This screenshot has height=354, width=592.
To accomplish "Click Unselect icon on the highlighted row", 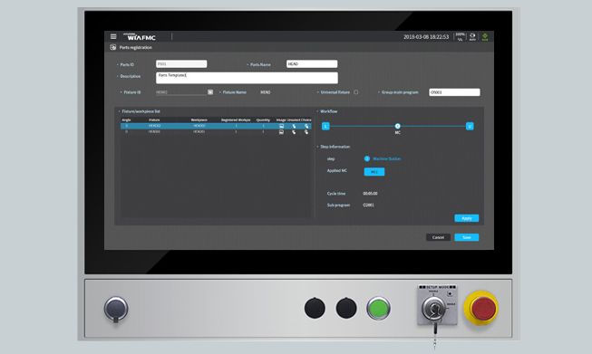I will point(294,126).
